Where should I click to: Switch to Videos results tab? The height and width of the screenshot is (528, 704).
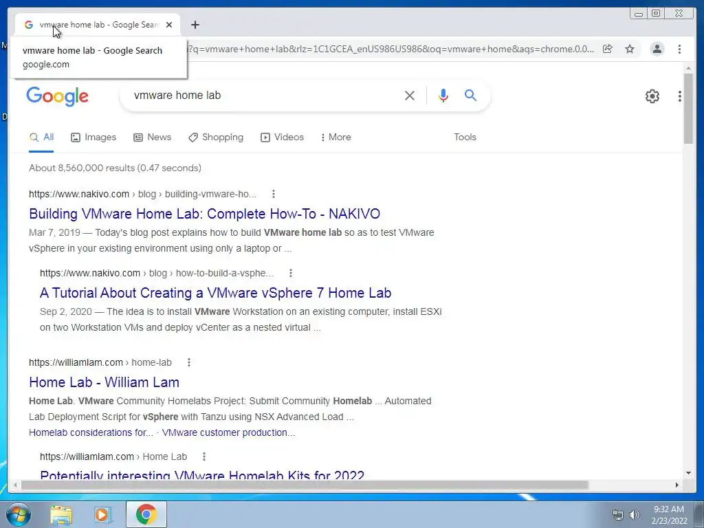pyautogui.click(x=282, y=137)
